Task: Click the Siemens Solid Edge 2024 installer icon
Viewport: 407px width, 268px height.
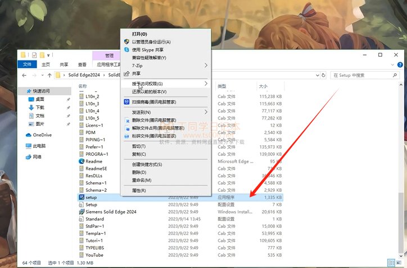Action: pyautogui.click(x=82, y=212)
